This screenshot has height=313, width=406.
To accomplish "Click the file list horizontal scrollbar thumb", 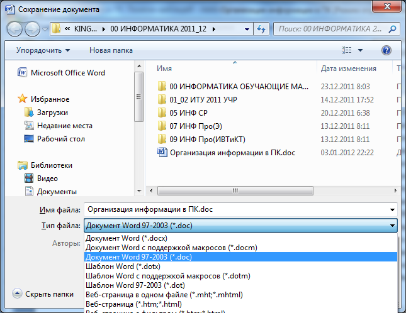I will click(235, 190).
